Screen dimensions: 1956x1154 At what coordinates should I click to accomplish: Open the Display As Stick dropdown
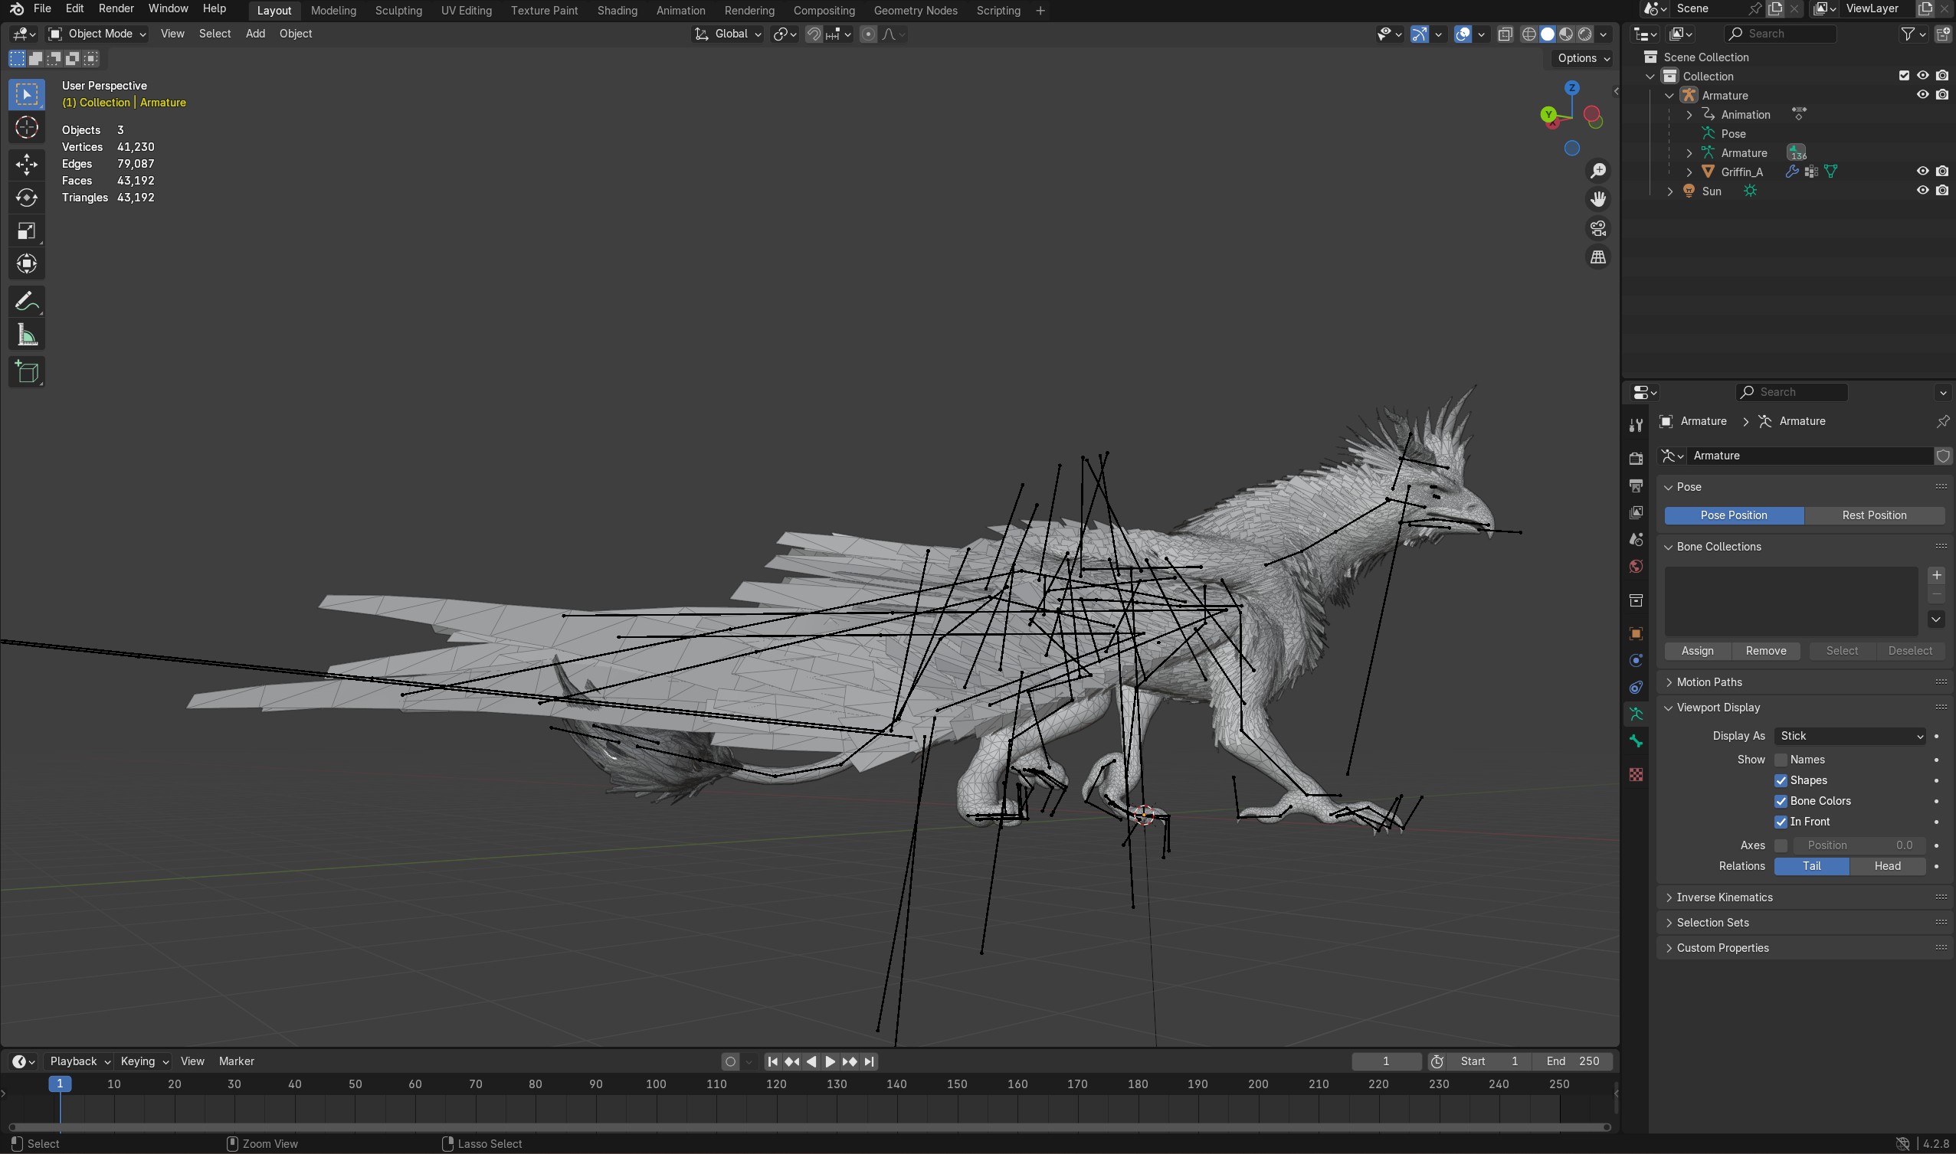click(x=1850, y=736)
